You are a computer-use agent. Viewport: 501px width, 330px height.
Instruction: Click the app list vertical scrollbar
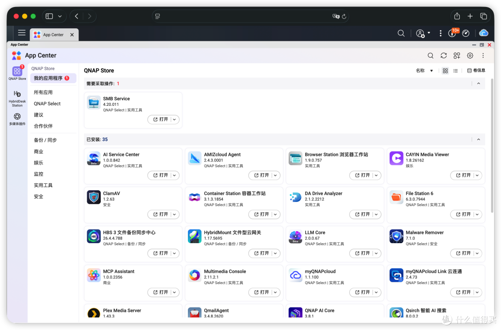pos(492,145)
